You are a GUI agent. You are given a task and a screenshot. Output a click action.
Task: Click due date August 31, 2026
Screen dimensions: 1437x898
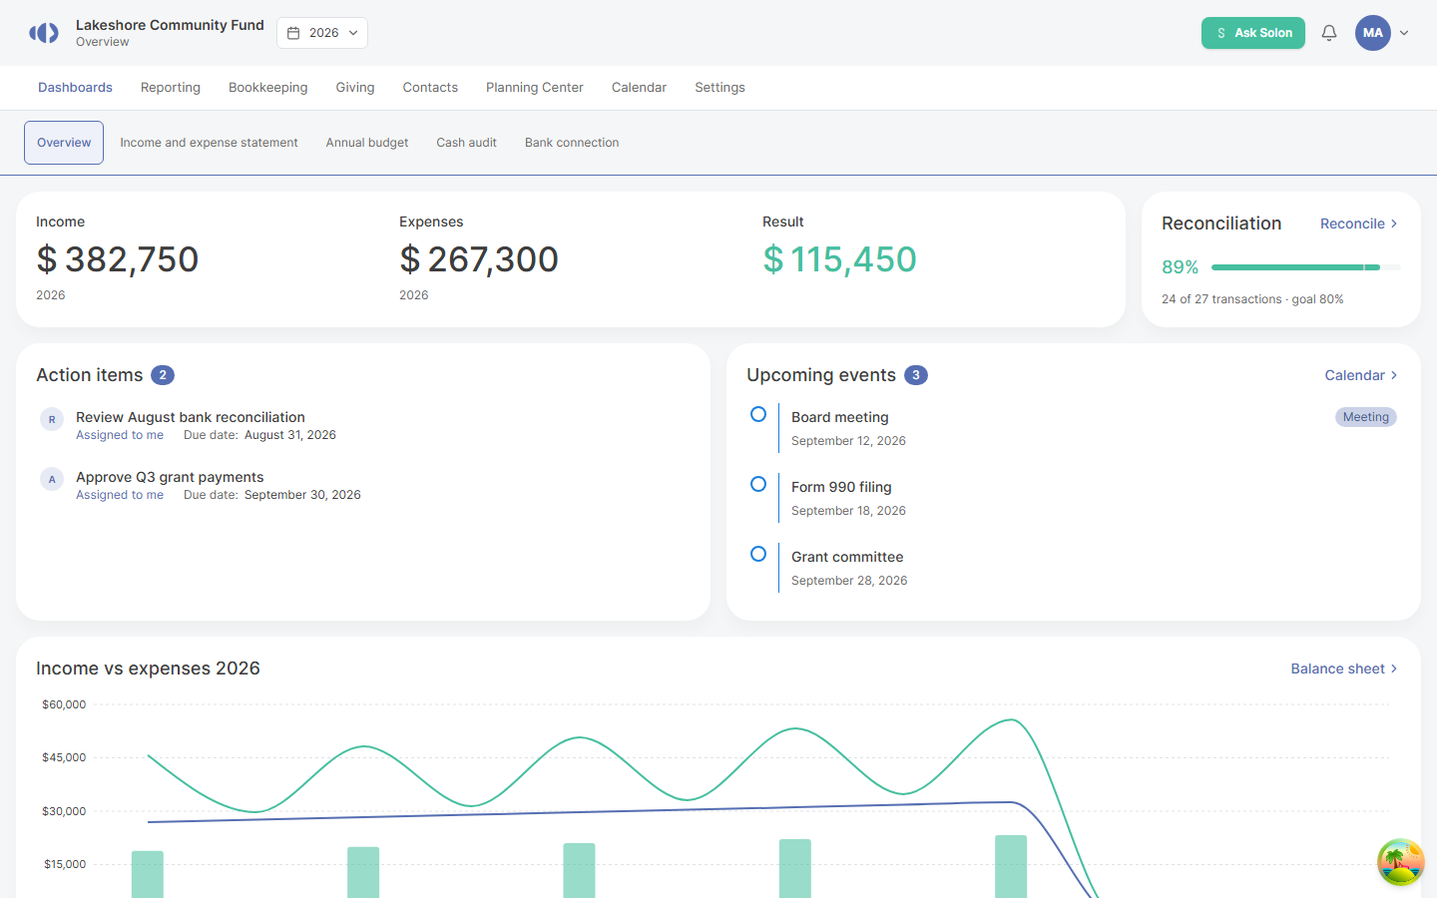(x=290, y=435)
